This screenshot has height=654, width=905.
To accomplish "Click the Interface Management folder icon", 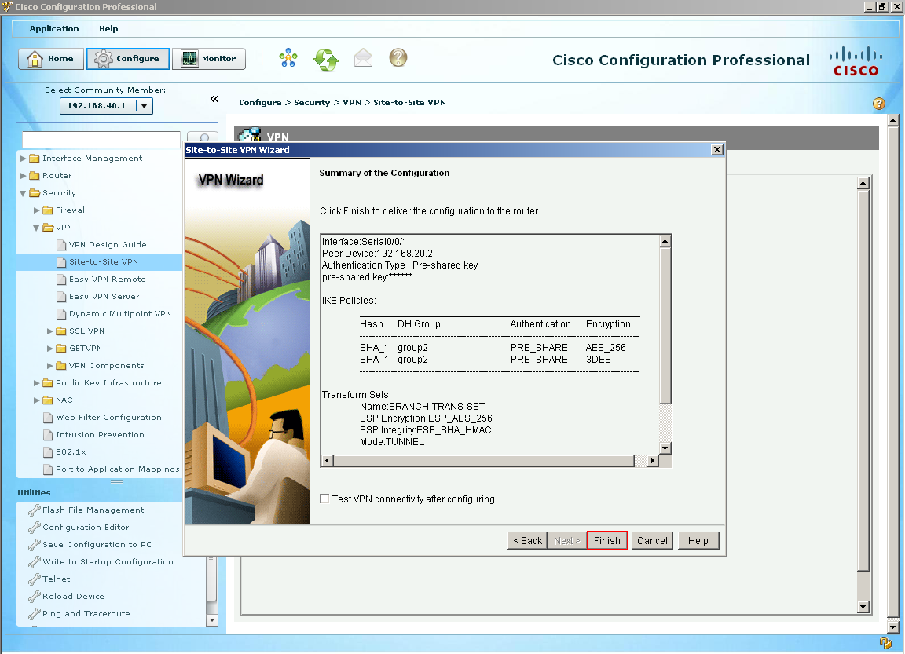I will coord(34,158).
